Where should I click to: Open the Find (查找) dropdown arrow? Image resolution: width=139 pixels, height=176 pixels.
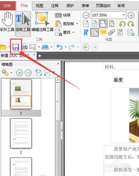coord(73,32)
